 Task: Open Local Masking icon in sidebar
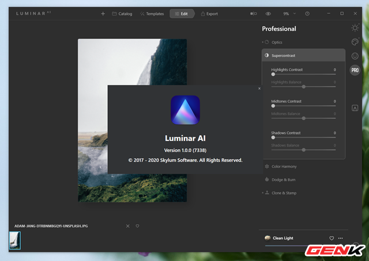[355, 108]
